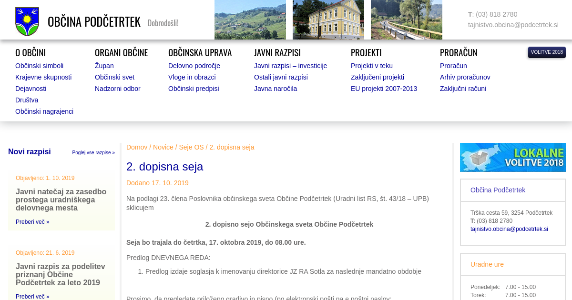Screen dimensions: 572x300
Task: Select Arhiv proračunov link
Action: pyautogui.click(x=465, y=77)
